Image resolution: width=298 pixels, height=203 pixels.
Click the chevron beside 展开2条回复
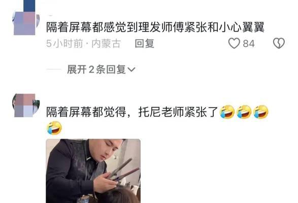click(131, 70)
